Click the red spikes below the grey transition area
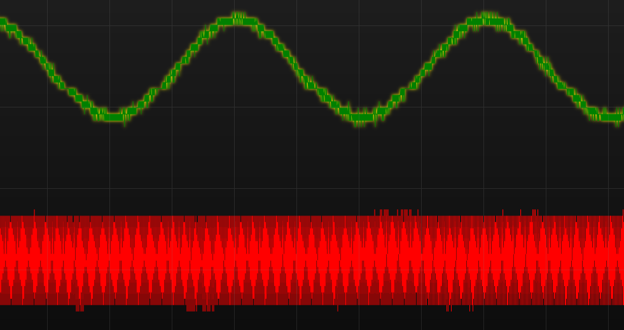 point(448,308)
